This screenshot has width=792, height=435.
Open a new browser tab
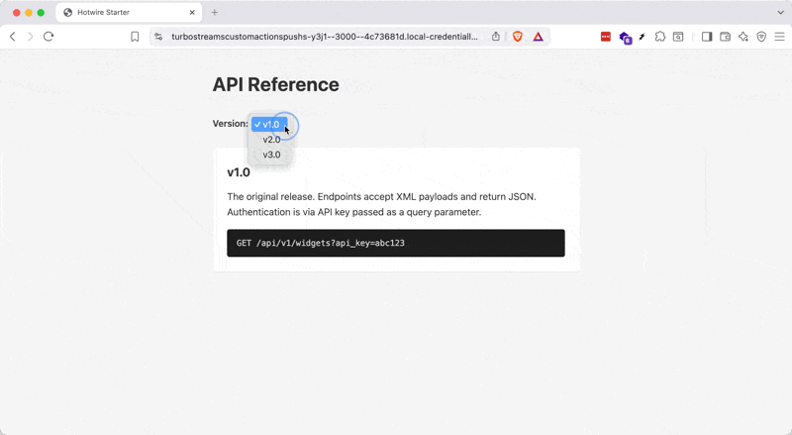pyautogui.click(x=214, y=12)
